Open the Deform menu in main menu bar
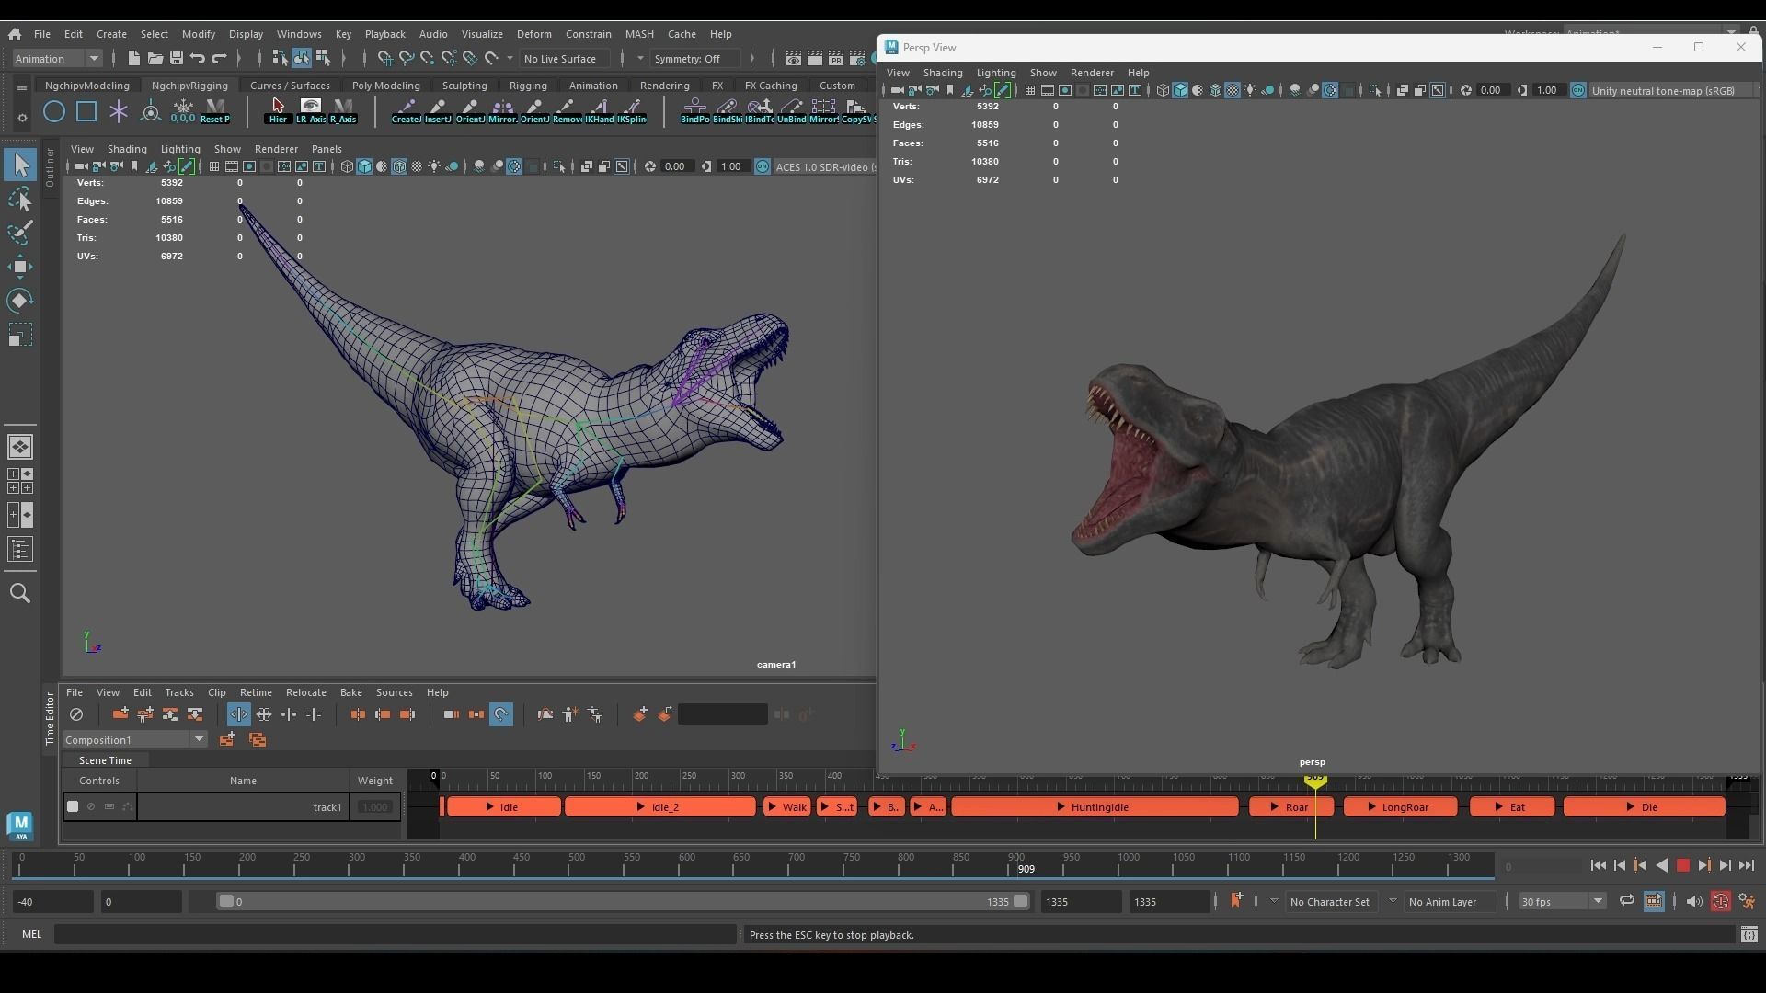This screenshot has width=1766, height=993. tap(533, 34)
